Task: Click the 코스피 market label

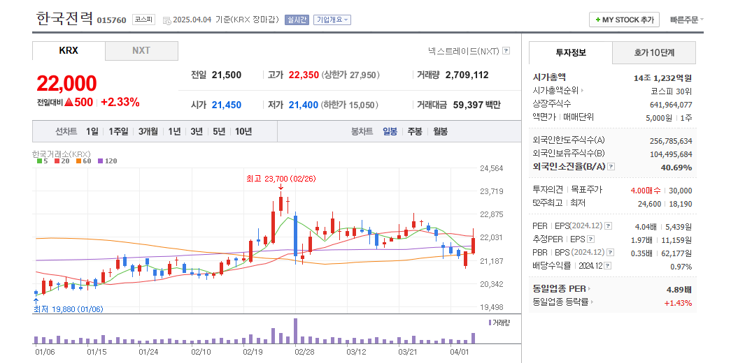Action: coord(143,20)
